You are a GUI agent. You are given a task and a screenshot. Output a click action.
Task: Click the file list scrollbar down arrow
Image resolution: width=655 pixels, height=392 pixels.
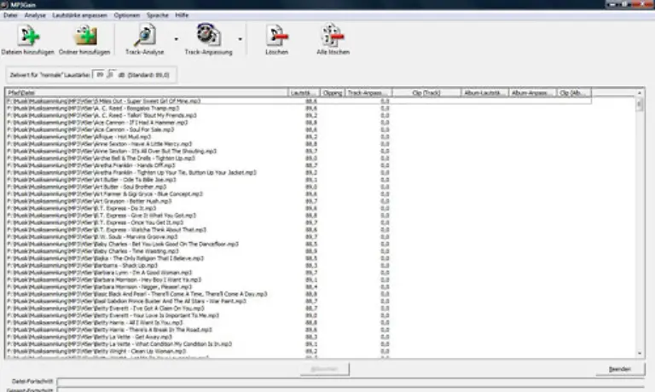(640, 354)
